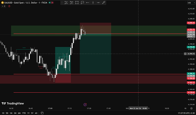Select the rectangle drawing tool

[77, 3]
